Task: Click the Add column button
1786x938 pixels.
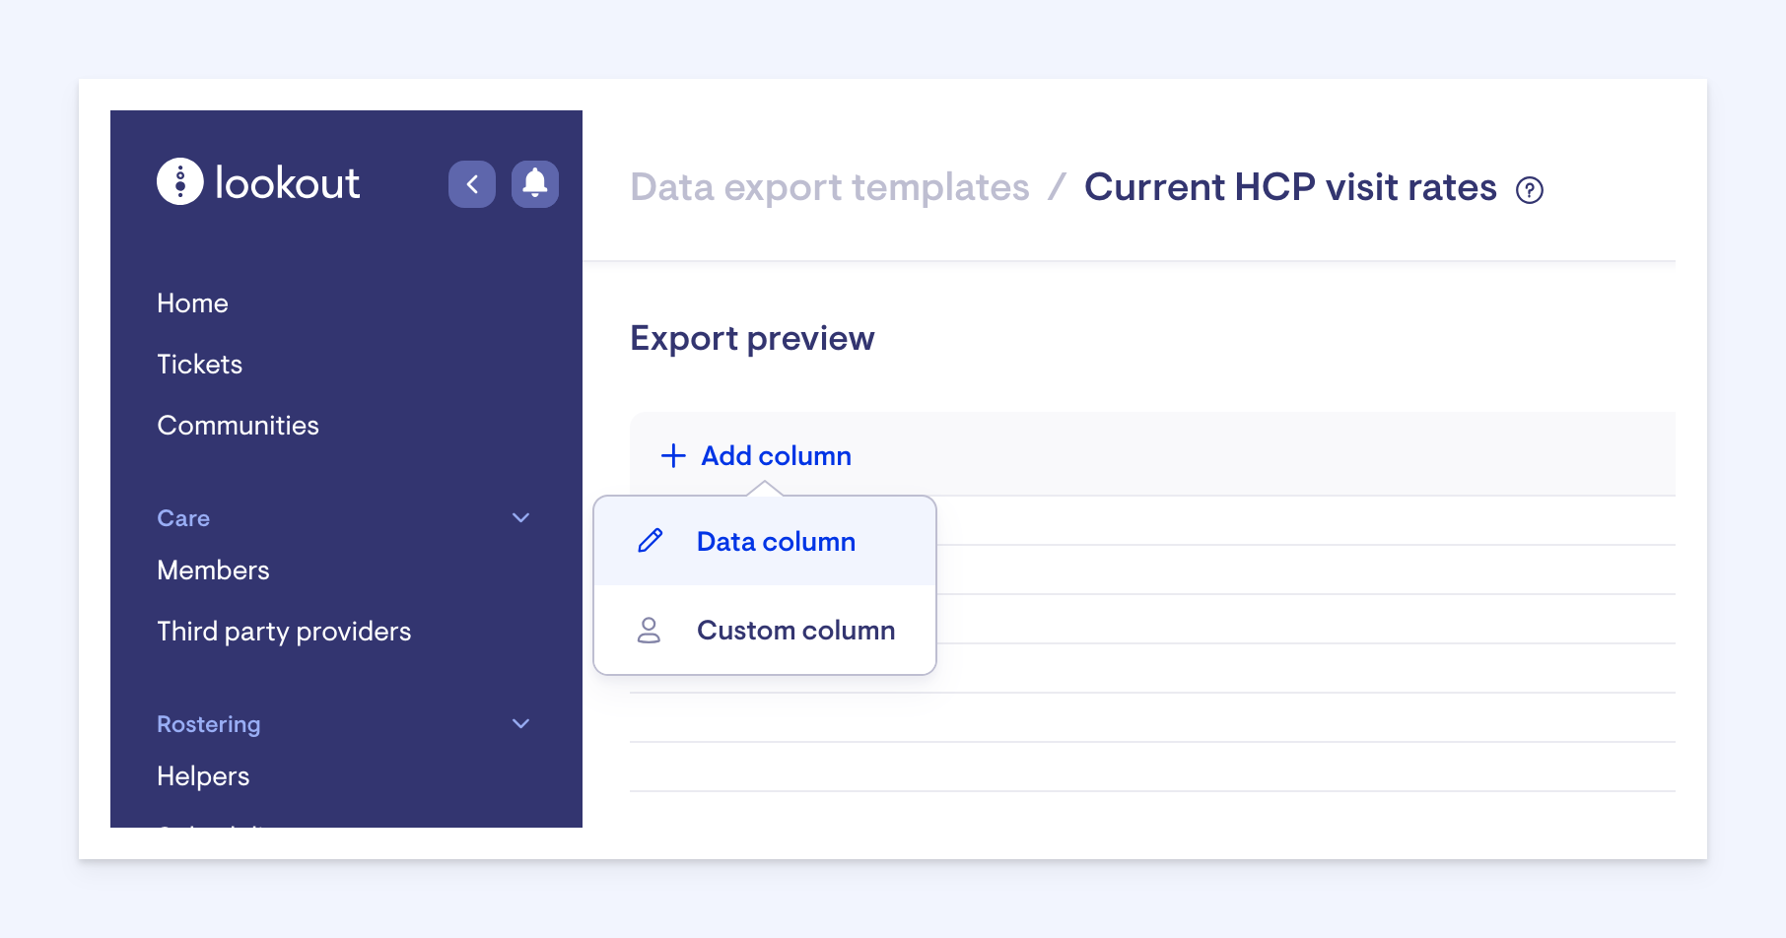Action: [756, 456]
